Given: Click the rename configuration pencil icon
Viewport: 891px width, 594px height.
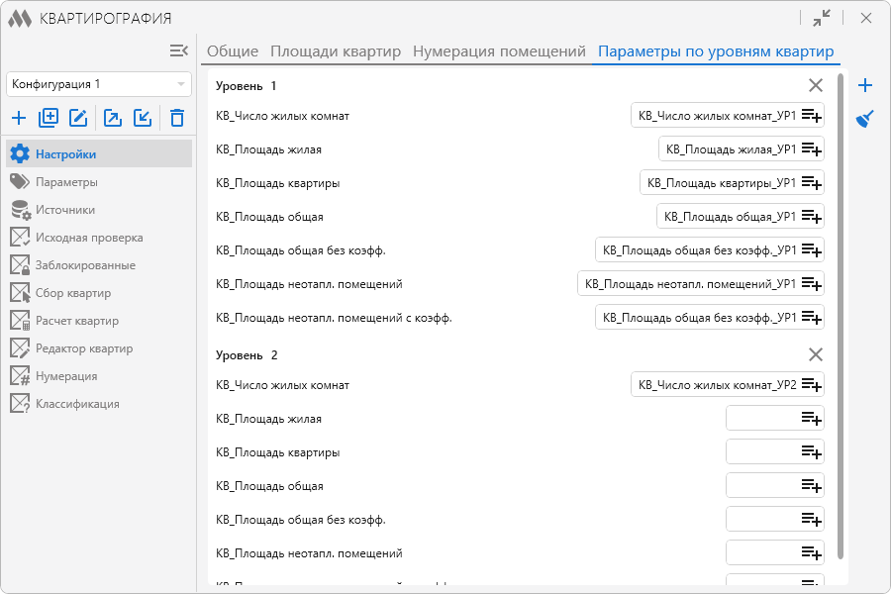Looking at the screenshot, I should tap(78, 119).
